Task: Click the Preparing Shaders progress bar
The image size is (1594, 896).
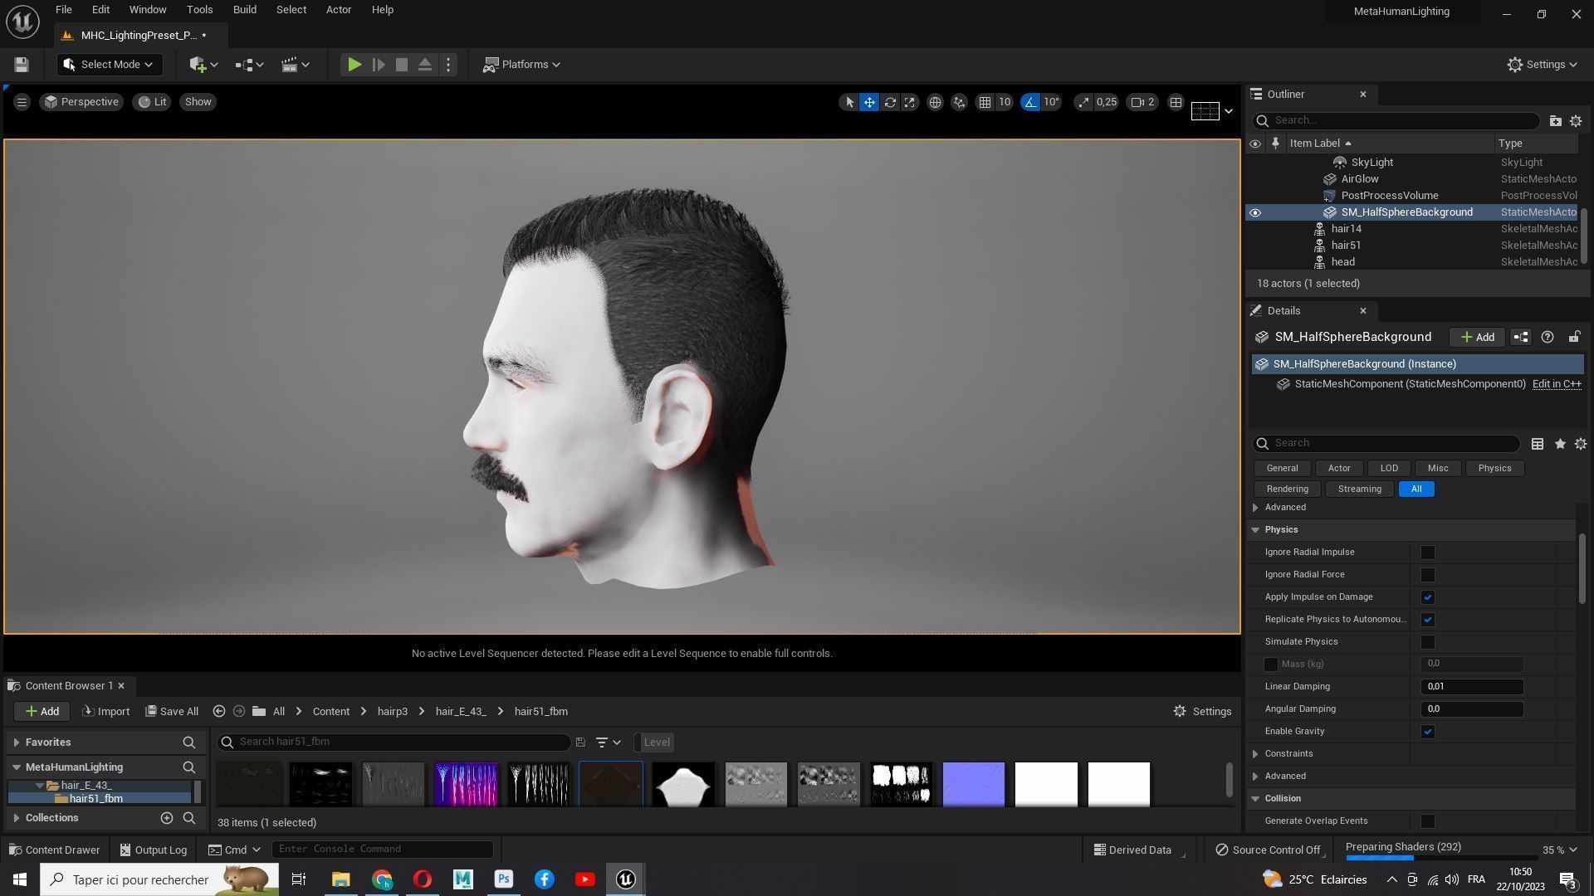Action: point(1440,858)
